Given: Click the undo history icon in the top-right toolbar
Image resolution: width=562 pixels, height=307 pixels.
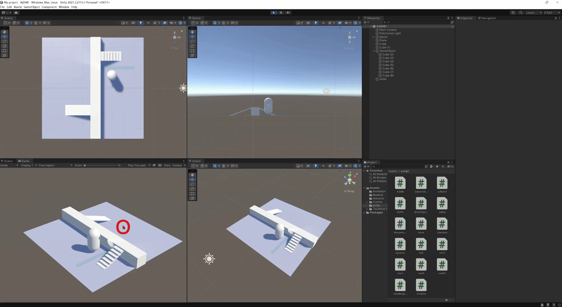Looking at the screenshot, I should tap(513, 13).
